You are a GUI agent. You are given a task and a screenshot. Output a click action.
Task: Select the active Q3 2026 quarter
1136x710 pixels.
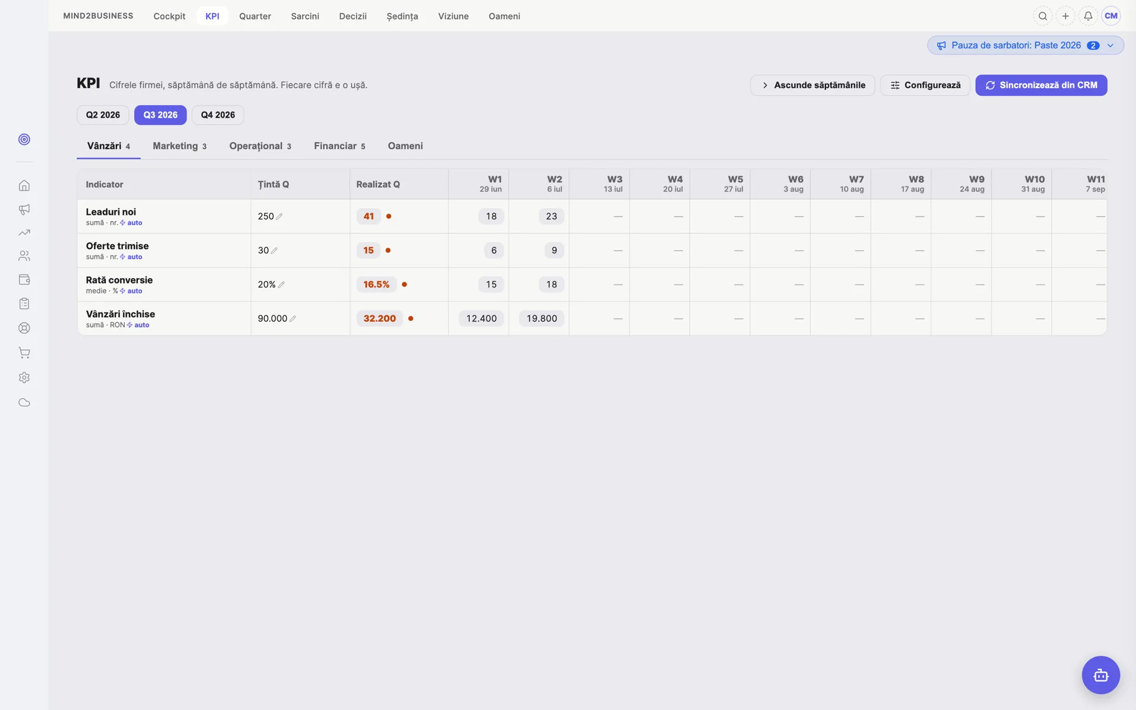coord(160,115)
